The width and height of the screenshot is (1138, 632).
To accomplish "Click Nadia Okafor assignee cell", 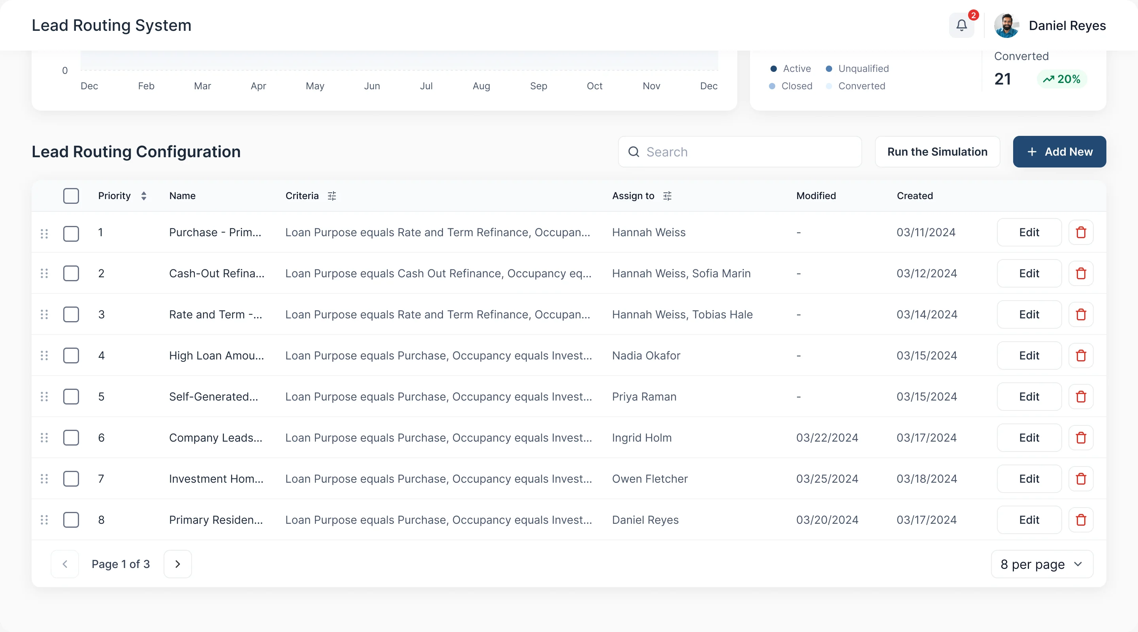I will click(x=646, y=355).
